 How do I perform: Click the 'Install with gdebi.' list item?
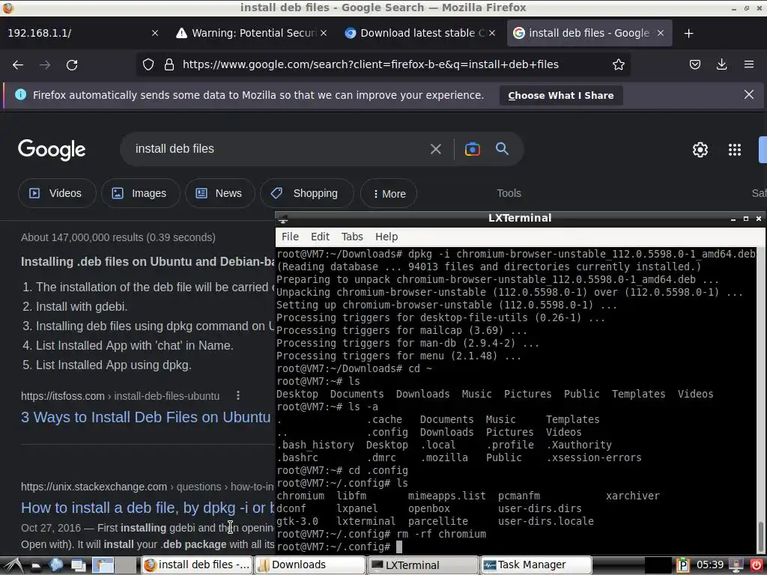click(82, 306)
